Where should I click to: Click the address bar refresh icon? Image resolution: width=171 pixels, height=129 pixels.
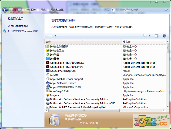(113, 10)
